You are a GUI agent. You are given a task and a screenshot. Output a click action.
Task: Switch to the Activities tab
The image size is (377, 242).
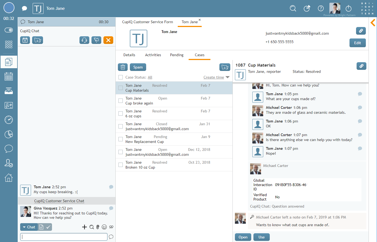pyautogui.click(x=153, y=55)
